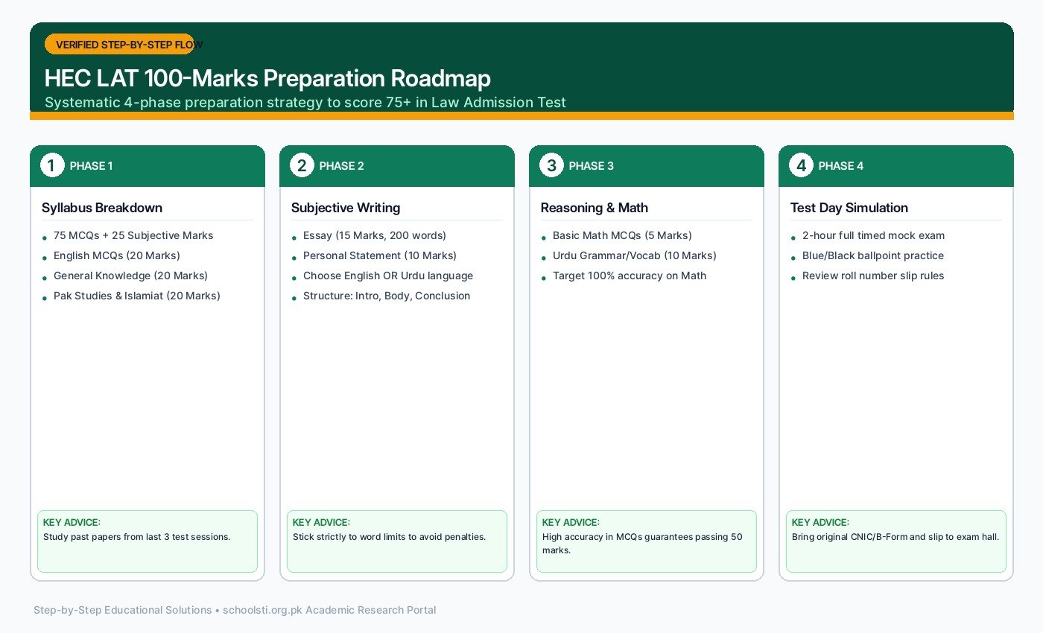Select the Subjective Writing heading

[346, 208]
